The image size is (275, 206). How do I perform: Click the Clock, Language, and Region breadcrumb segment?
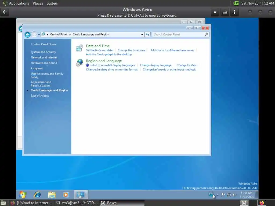coord(91,35)
